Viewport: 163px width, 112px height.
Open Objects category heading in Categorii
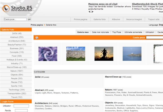click(x=109, y=103)
